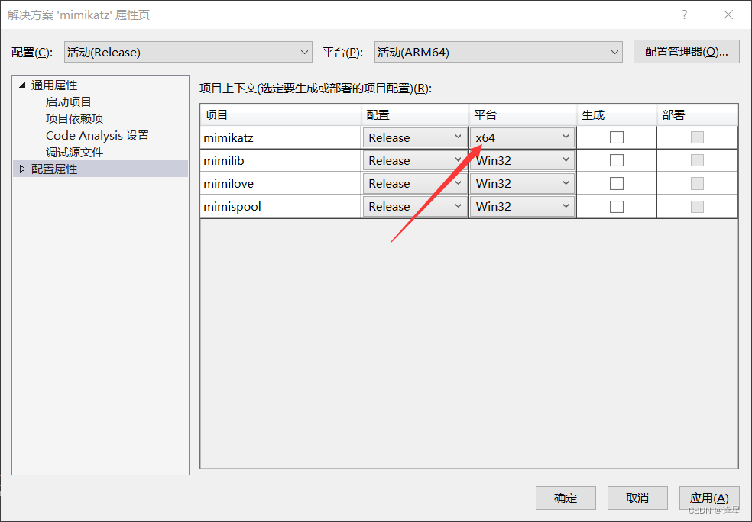The height and width of the screenshot is (522, 752).
Task: Select the mimilove project cell
Action: coord(280,183)
